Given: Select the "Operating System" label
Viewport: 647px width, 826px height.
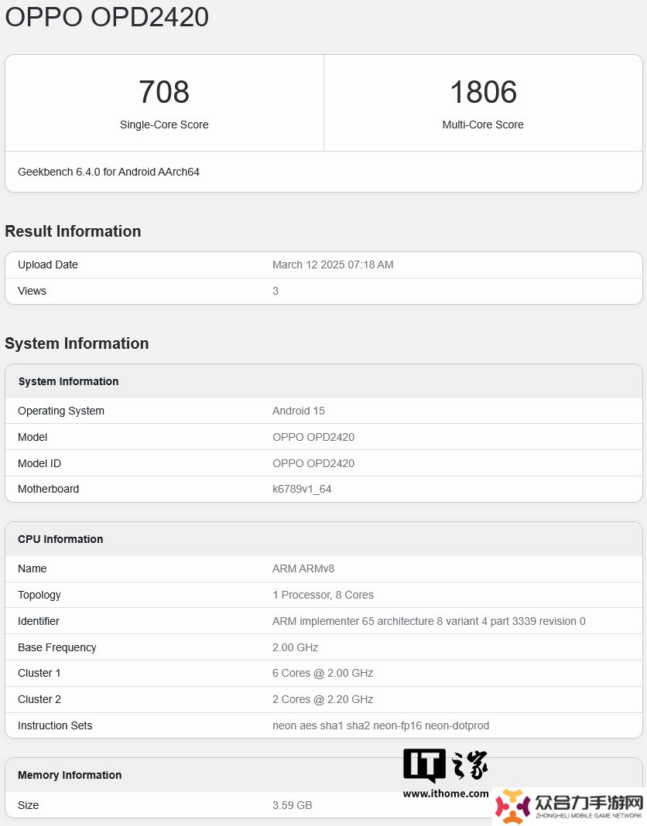Looking at the screenshot, I should tap(61, 411).
